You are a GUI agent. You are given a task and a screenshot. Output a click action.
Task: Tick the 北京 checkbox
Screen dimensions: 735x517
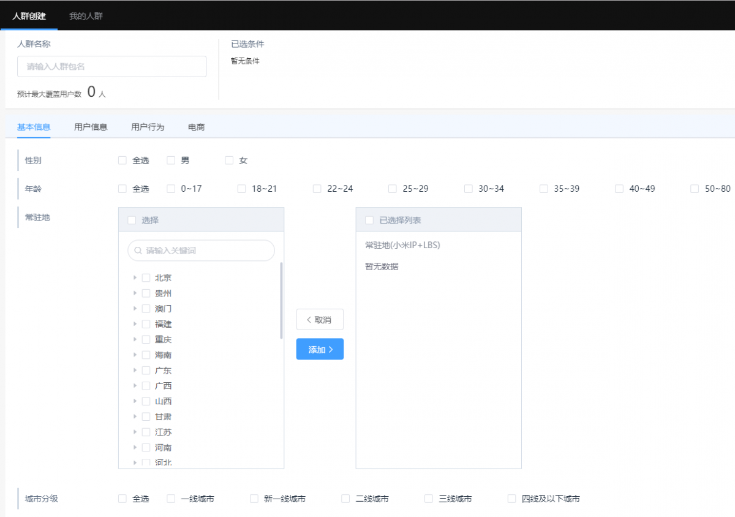pyautogui.click(x=146, y=277)
